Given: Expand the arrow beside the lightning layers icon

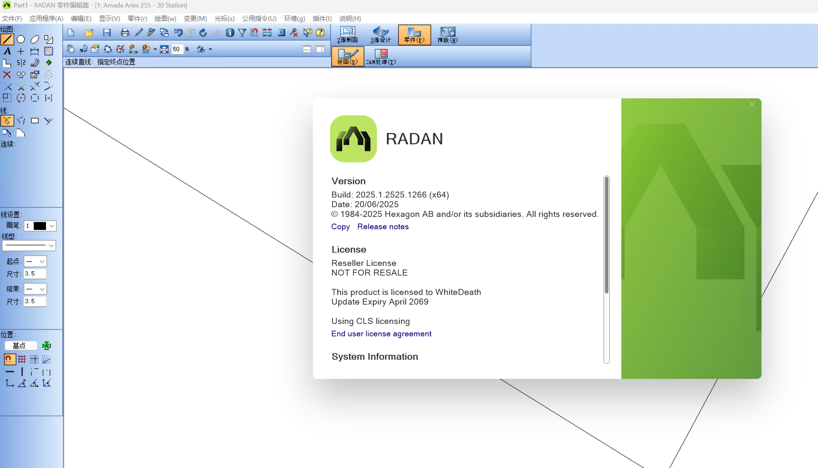Looking at the screenshot, I should click(155, 50).
